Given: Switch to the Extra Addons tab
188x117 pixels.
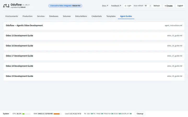Looking at the screenshot, I should pos(81,16).
